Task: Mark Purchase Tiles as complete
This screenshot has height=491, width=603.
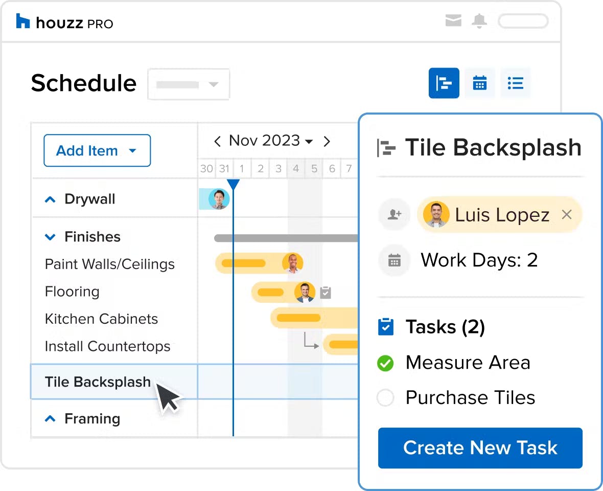Action: point(385,397)
